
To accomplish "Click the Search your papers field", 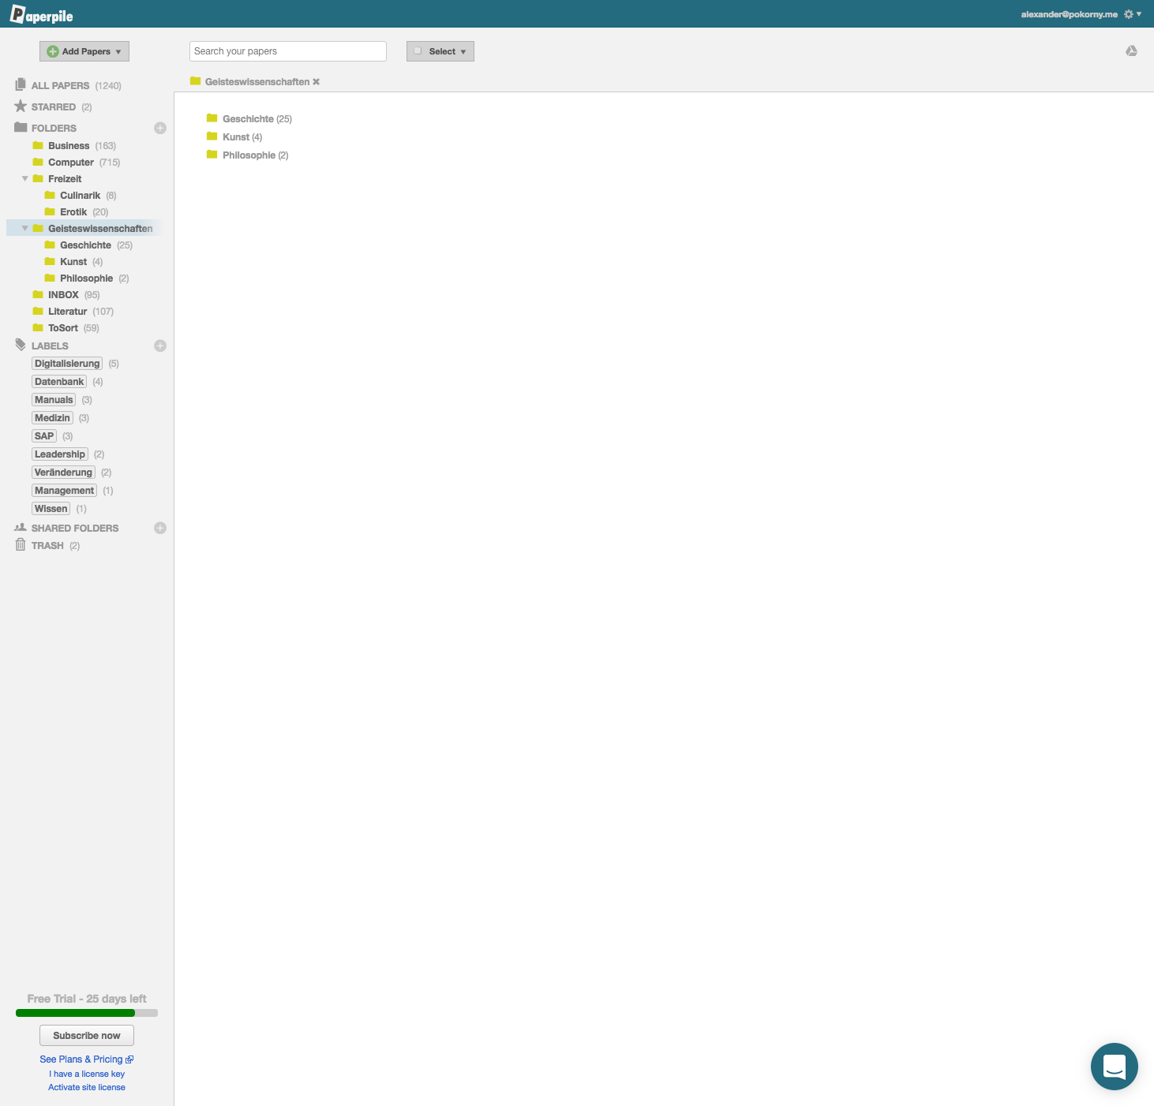I will pos(288,51).
